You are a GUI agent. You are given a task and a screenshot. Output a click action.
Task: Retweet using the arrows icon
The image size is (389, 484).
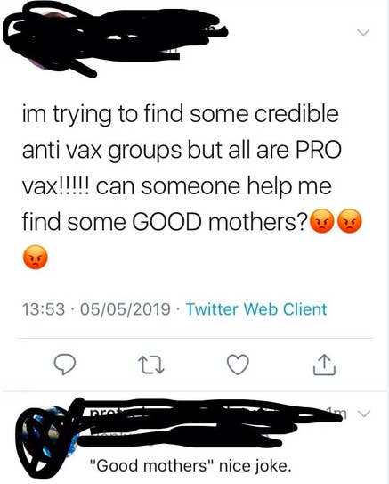click(151, 365)
